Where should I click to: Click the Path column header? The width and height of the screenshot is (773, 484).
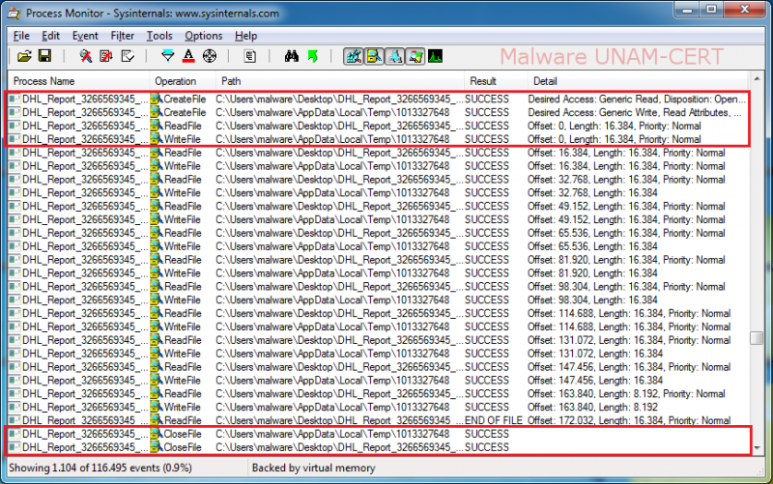[x=340, y=81]
